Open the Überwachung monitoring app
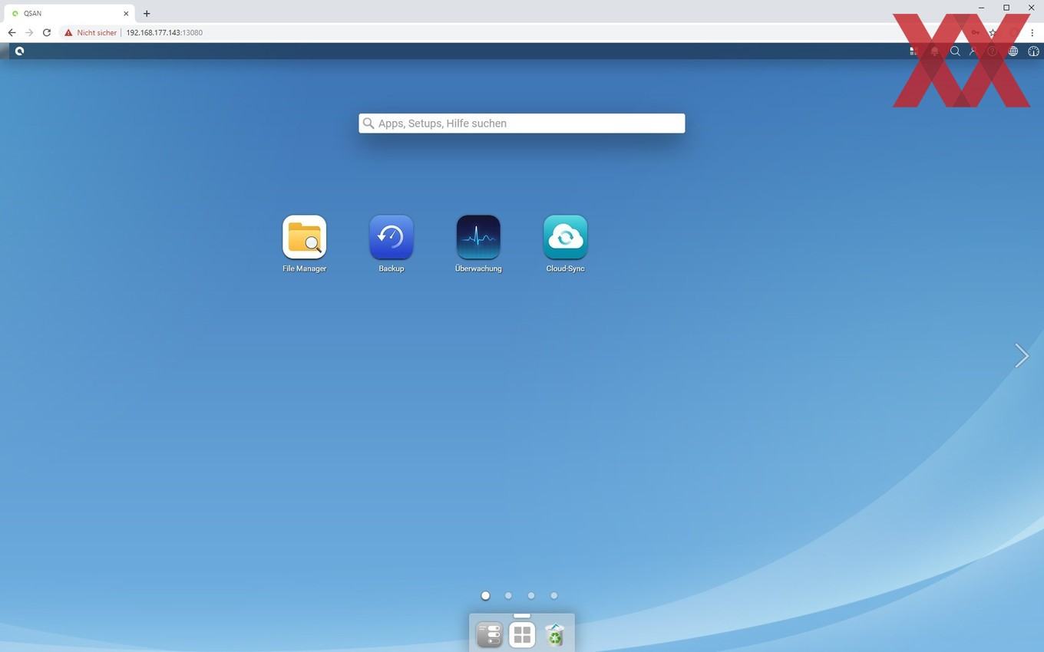 (x=478, y=237)
